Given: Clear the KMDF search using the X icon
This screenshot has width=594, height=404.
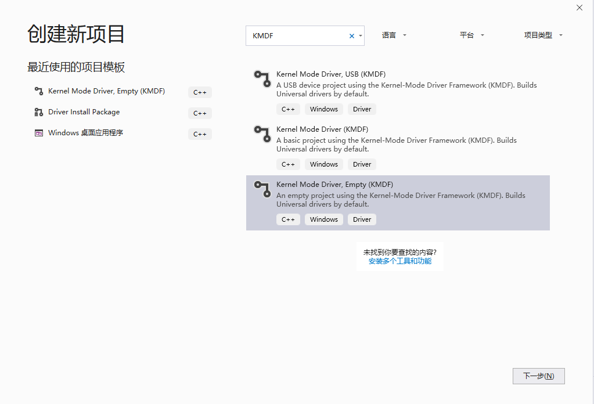Looking at the screenshot, I should pos(351,35).
